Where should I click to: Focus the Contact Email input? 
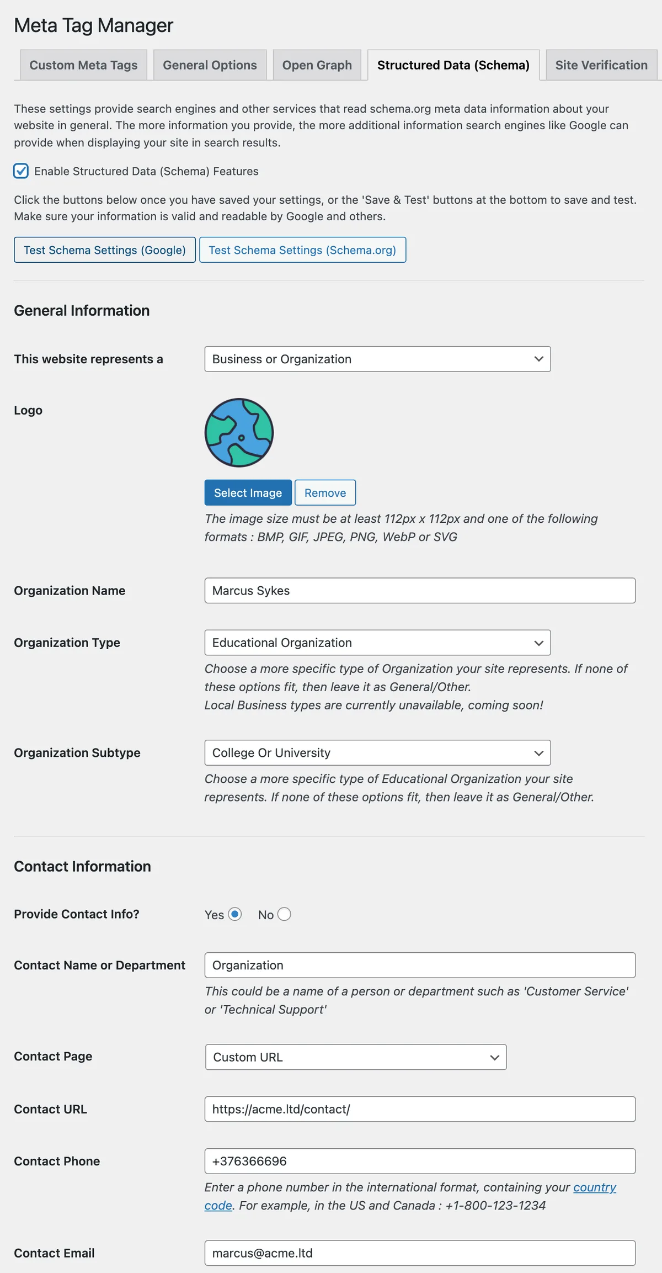[420, 1253]
